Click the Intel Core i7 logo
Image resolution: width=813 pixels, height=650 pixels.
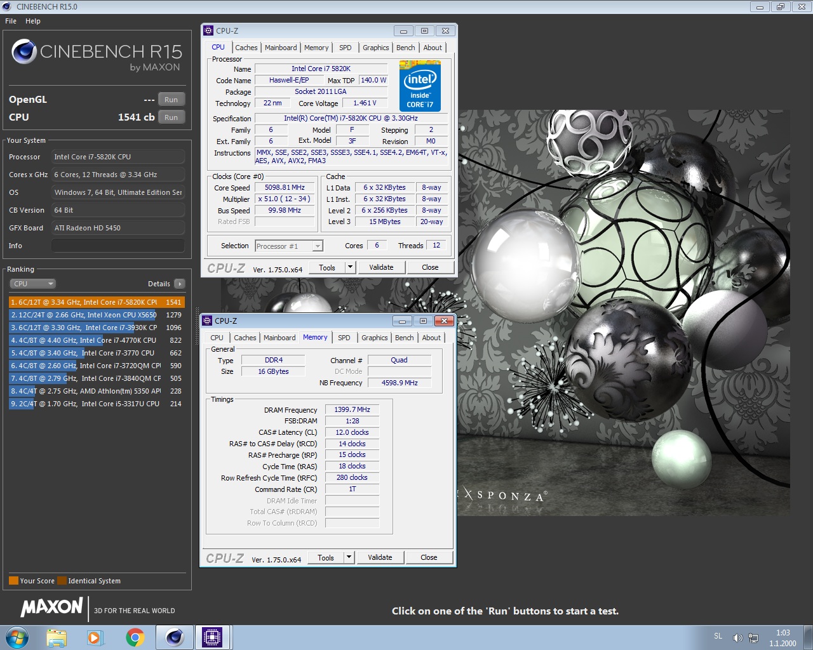[x=420, y=86]
